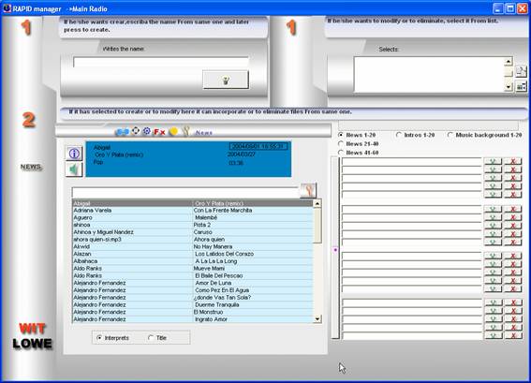This screenshot has width=531, height=383.
Task: Open the red Fx toolbar icon
Action: (159, 132)
